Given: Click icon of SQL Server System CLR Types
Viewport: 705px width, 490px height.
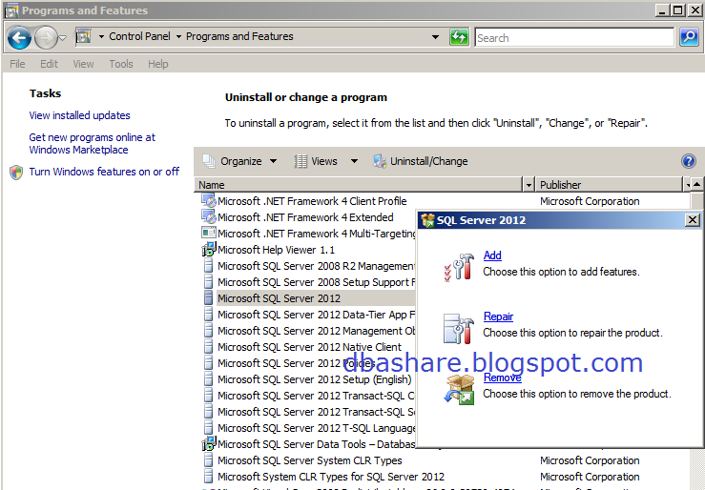Looking at the screenshot, I should 208,459.
